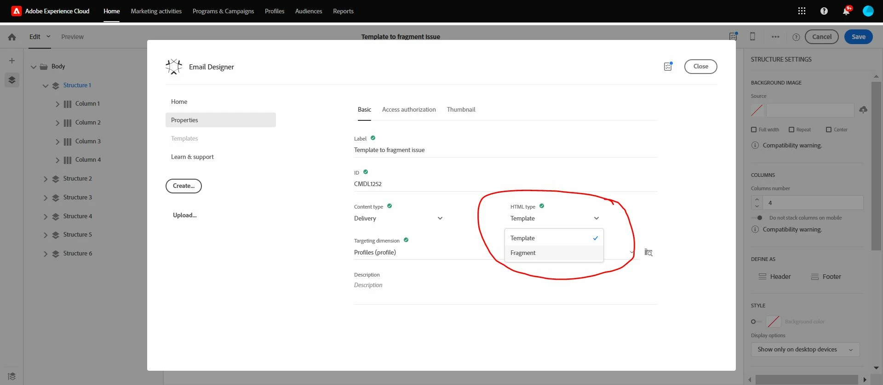Screen dimensions: 883x385
Task: Select the Header define-as option
Action: pos(775,277)
